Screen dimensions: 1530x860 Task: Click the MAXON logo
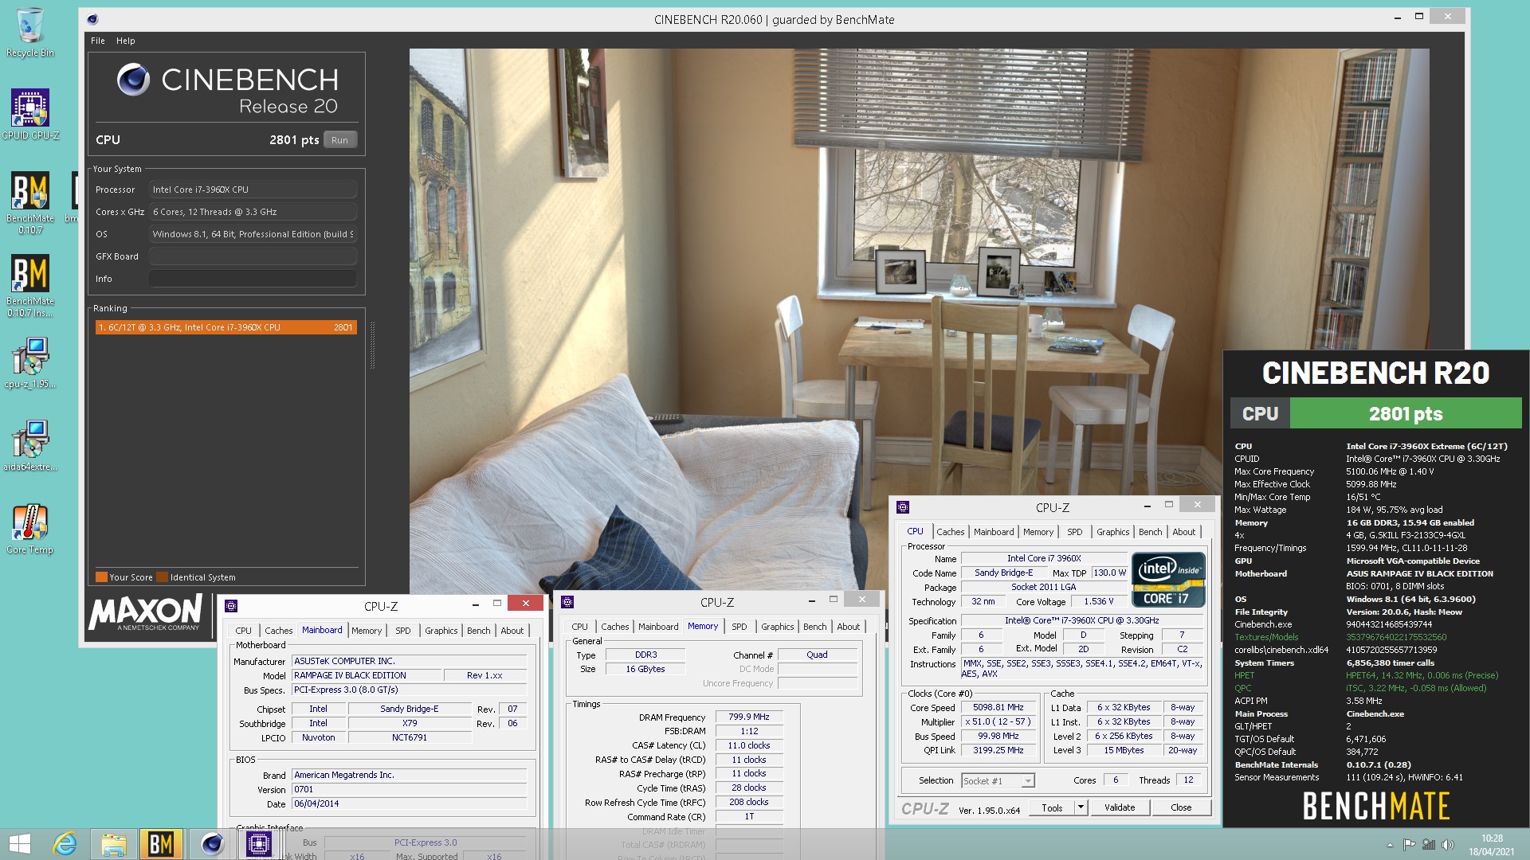pyautogui.click(x=146, y=612)
